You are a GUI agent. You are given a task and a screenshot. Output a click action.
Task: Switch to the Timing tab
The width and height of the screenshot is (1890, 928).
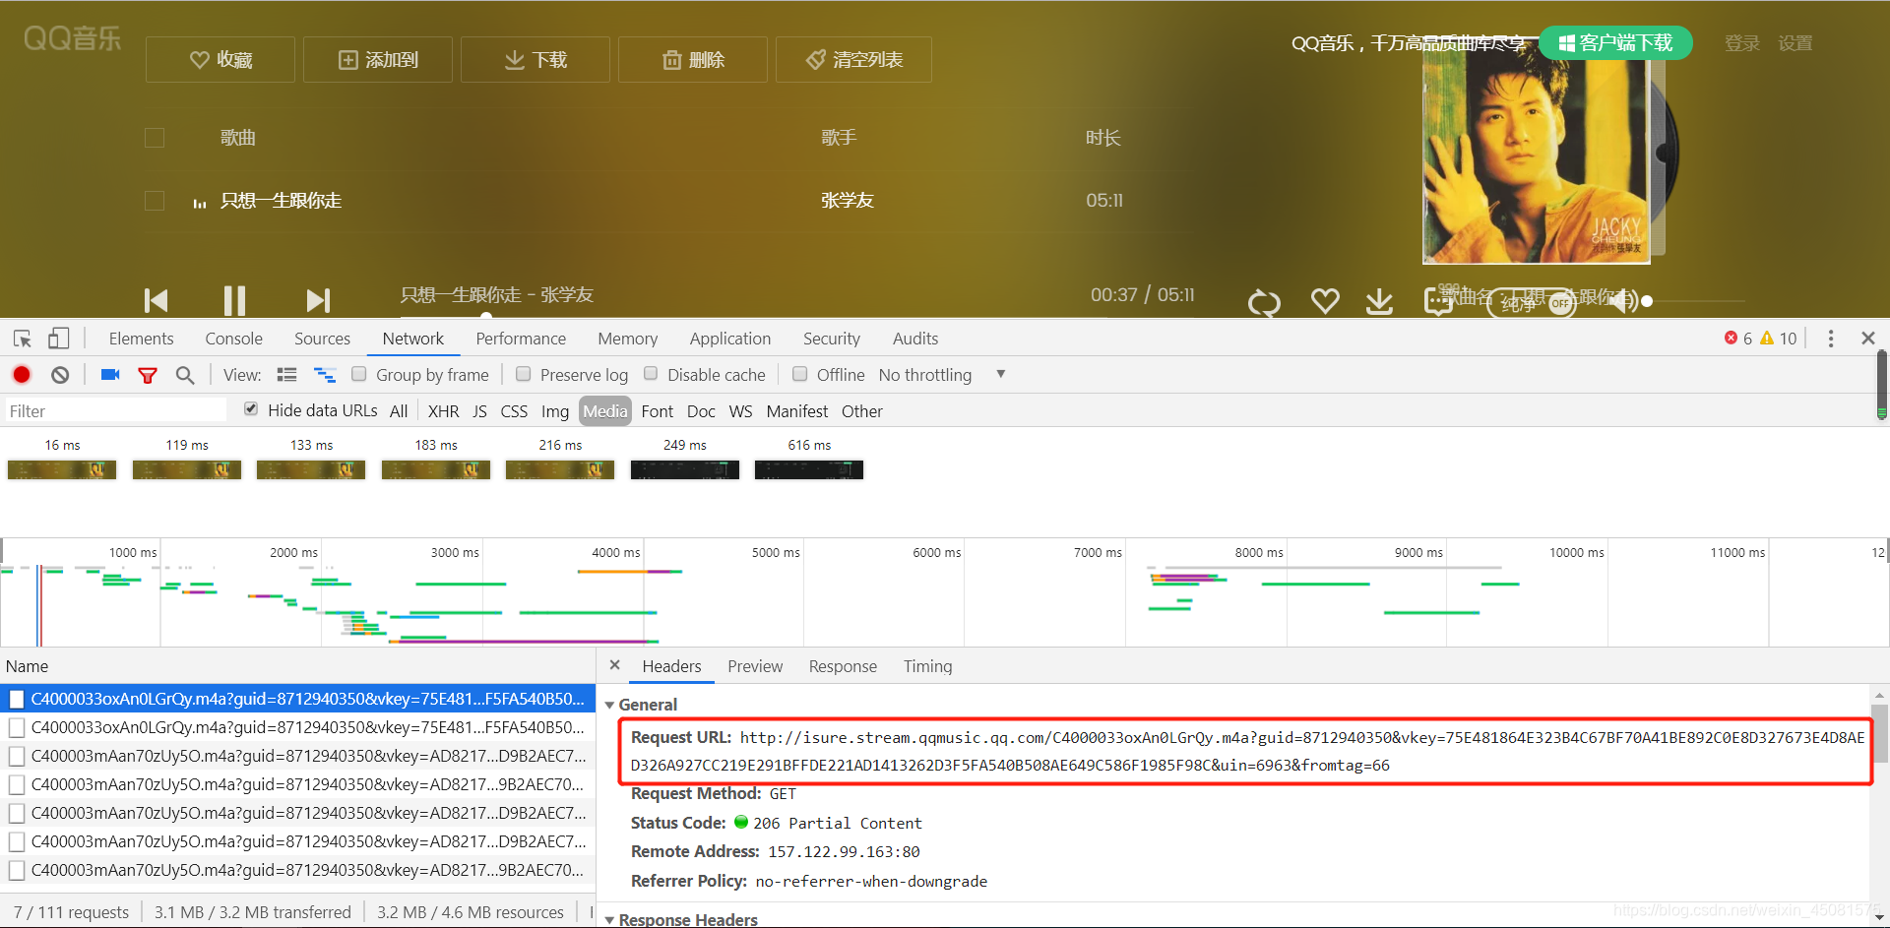[x=927, y=666]
